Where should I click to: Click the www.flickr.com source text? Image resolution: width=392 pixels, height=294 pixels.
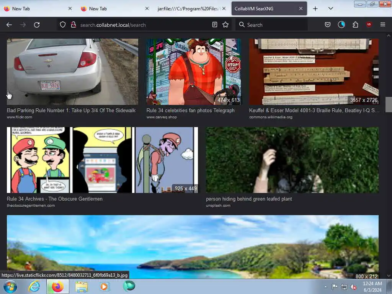coord(20,117)
